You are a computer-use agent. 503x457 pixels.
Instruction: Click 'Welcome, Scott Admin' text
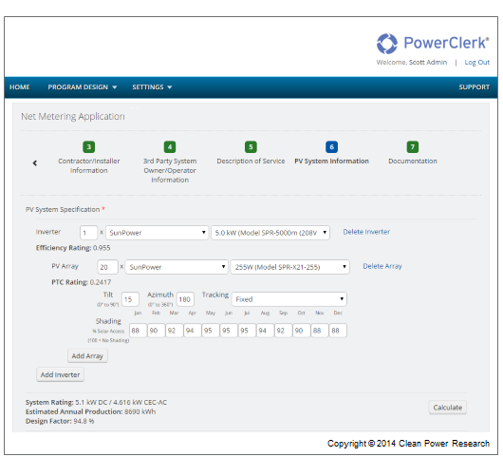coord(412,63)
